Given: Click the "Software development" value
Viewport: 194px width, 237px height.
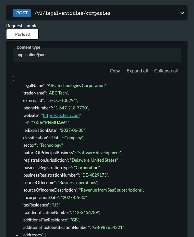Looking at the screenshot, I should click(99, 153).
